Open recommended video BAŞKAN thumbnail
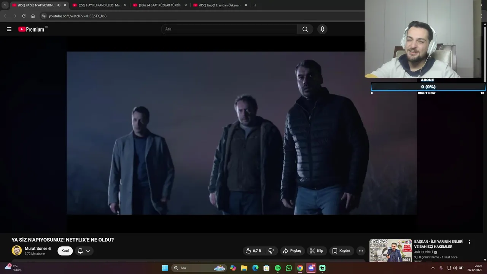 (x=391, y=250)
